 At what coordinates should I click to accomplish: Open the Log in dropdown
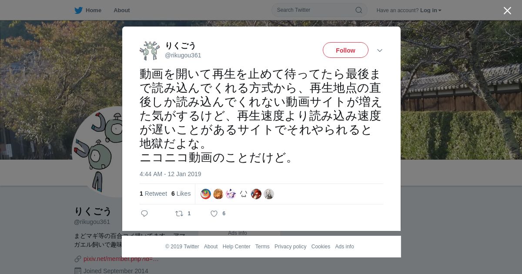click(x=431, y=10)
